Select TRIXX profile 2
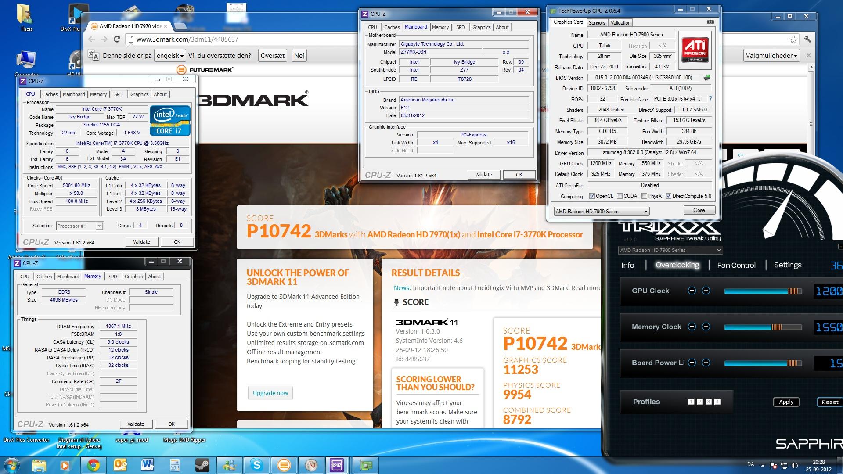 700,402
